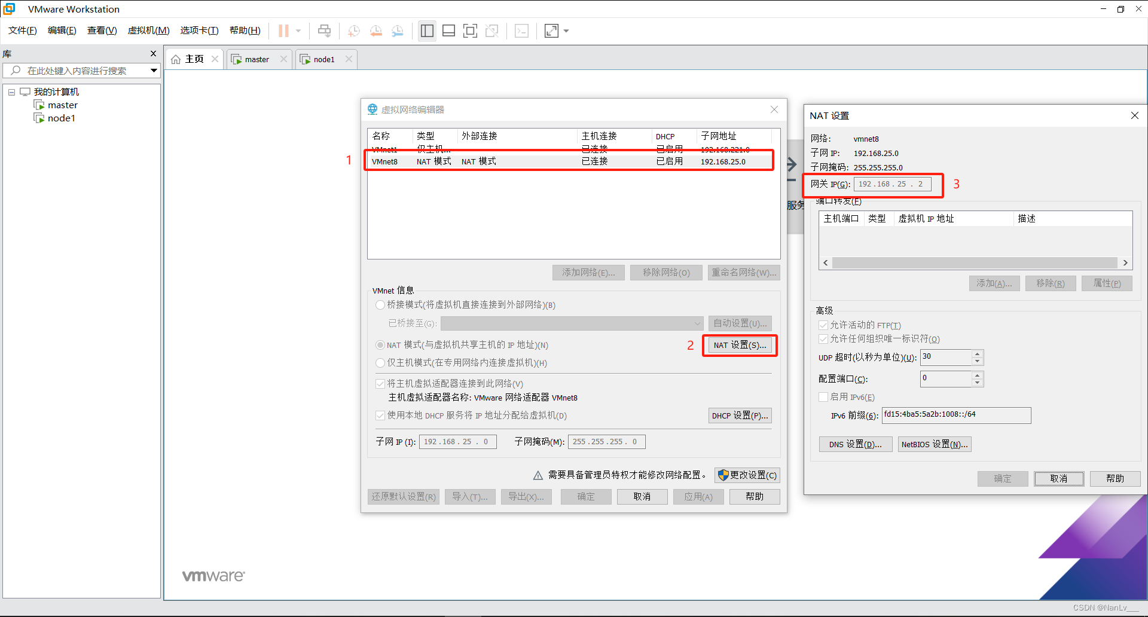The image size is (1148, 617).
Task: Open the library search dropdown arrow
Action: click(154, 71)
